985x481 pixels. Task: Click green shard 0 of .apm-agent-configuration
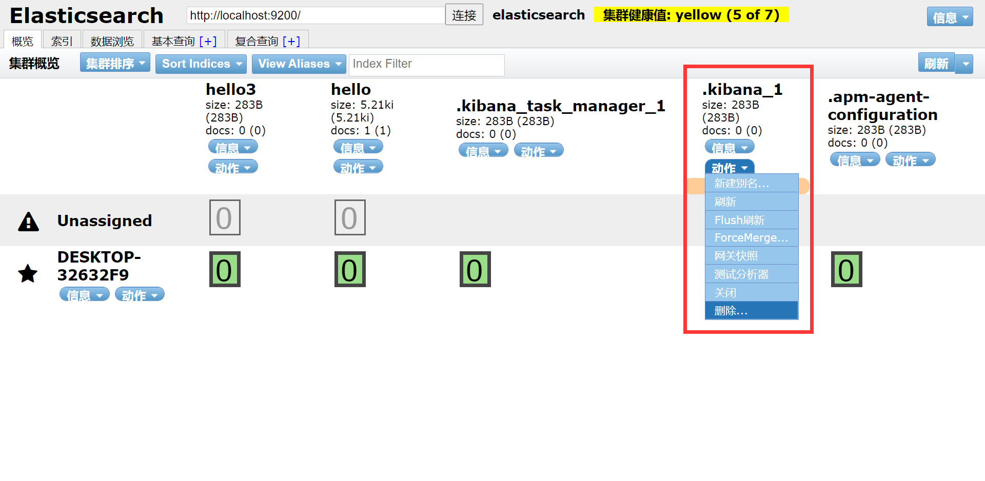click(x=846, y=269)
